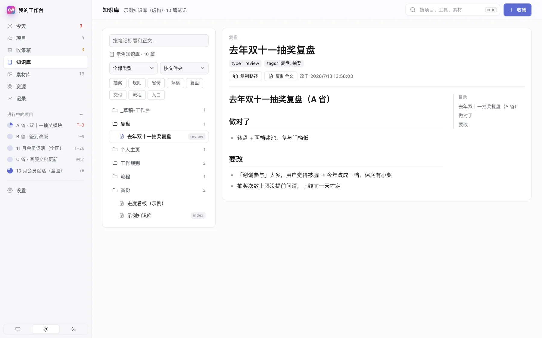Screen dimensions: 542x338
Task: Expand the _草稿-工作台 folder
Action: (x=159, y=110)
